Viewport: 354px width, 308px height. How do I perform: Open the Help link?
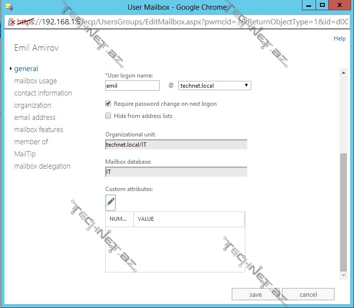click(339, 38)
